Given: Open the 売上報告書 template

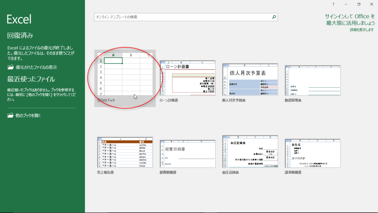Looking at the screenshot, I should pyautogui.click(x=126, y=152).
